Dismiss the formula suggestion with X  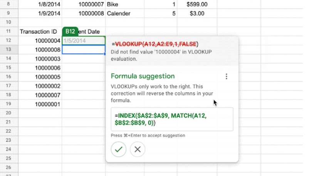(x=138, y=149)
